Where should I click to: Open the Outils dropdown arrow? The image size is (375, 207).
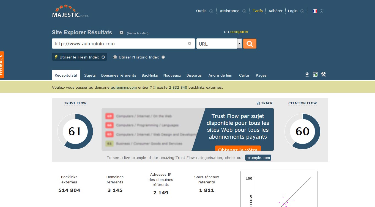(211, 11)
